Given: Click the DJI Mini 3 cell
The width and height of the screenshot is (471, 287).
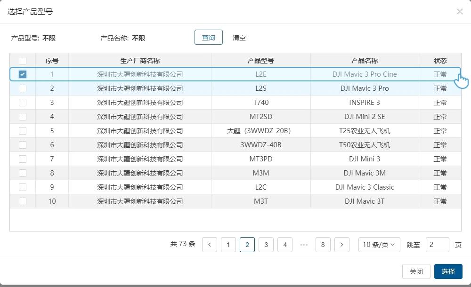Looking at the screenshot, I should (365, 159).
